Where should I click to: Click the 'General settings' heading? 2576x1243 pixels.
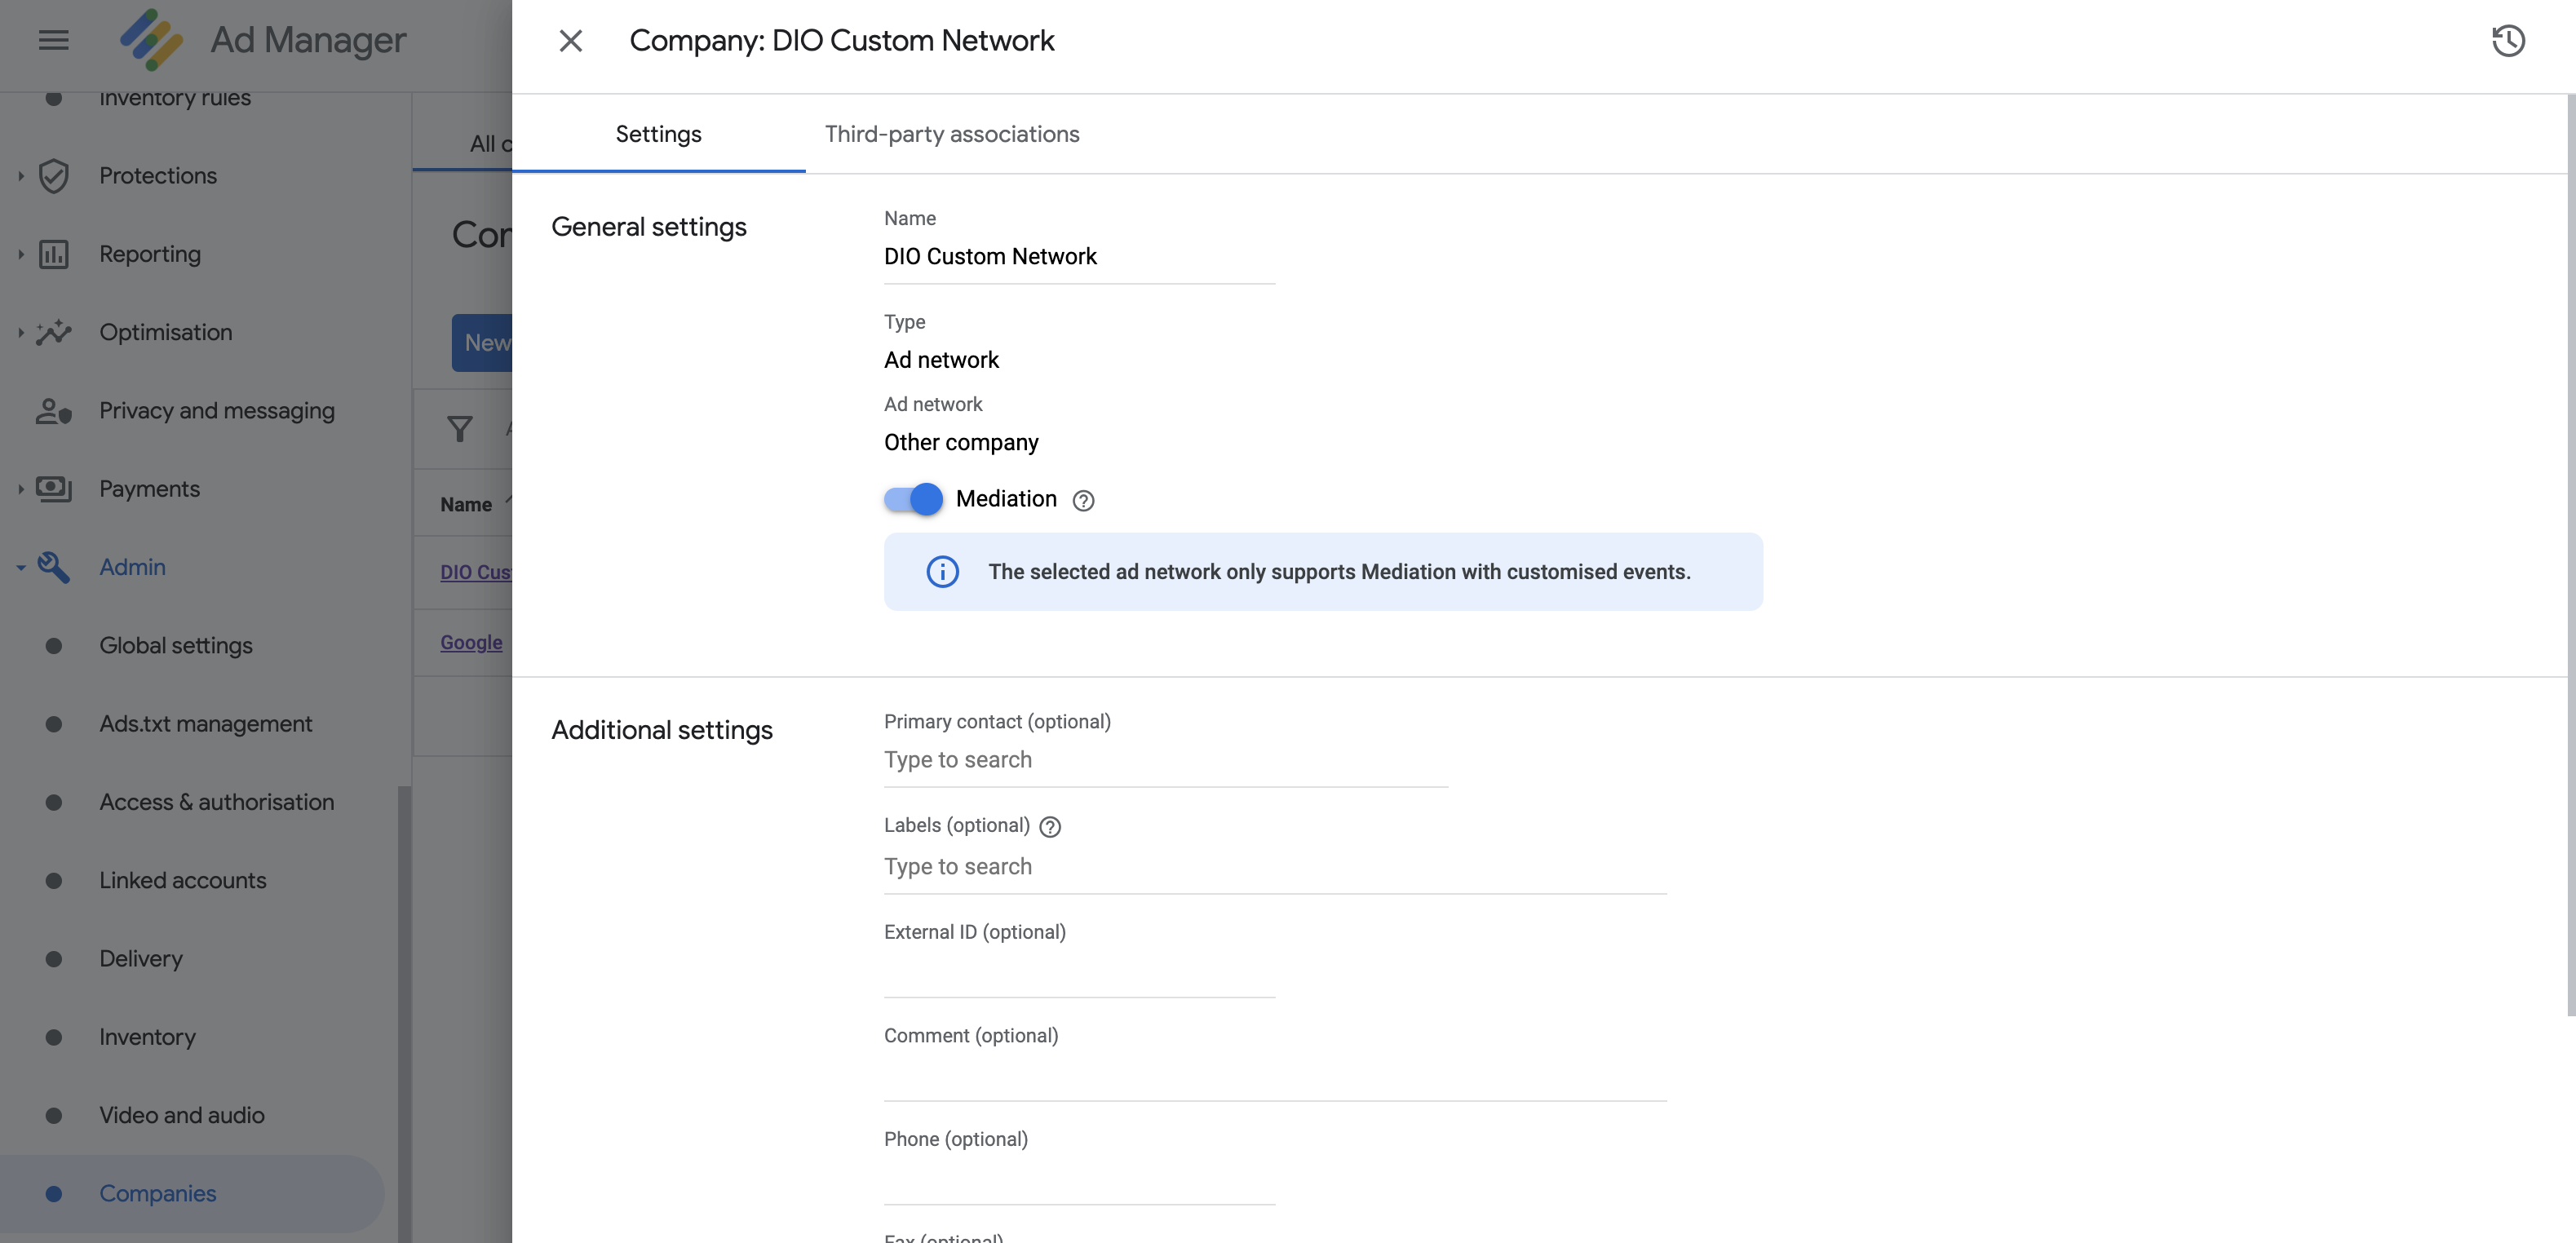649,227
